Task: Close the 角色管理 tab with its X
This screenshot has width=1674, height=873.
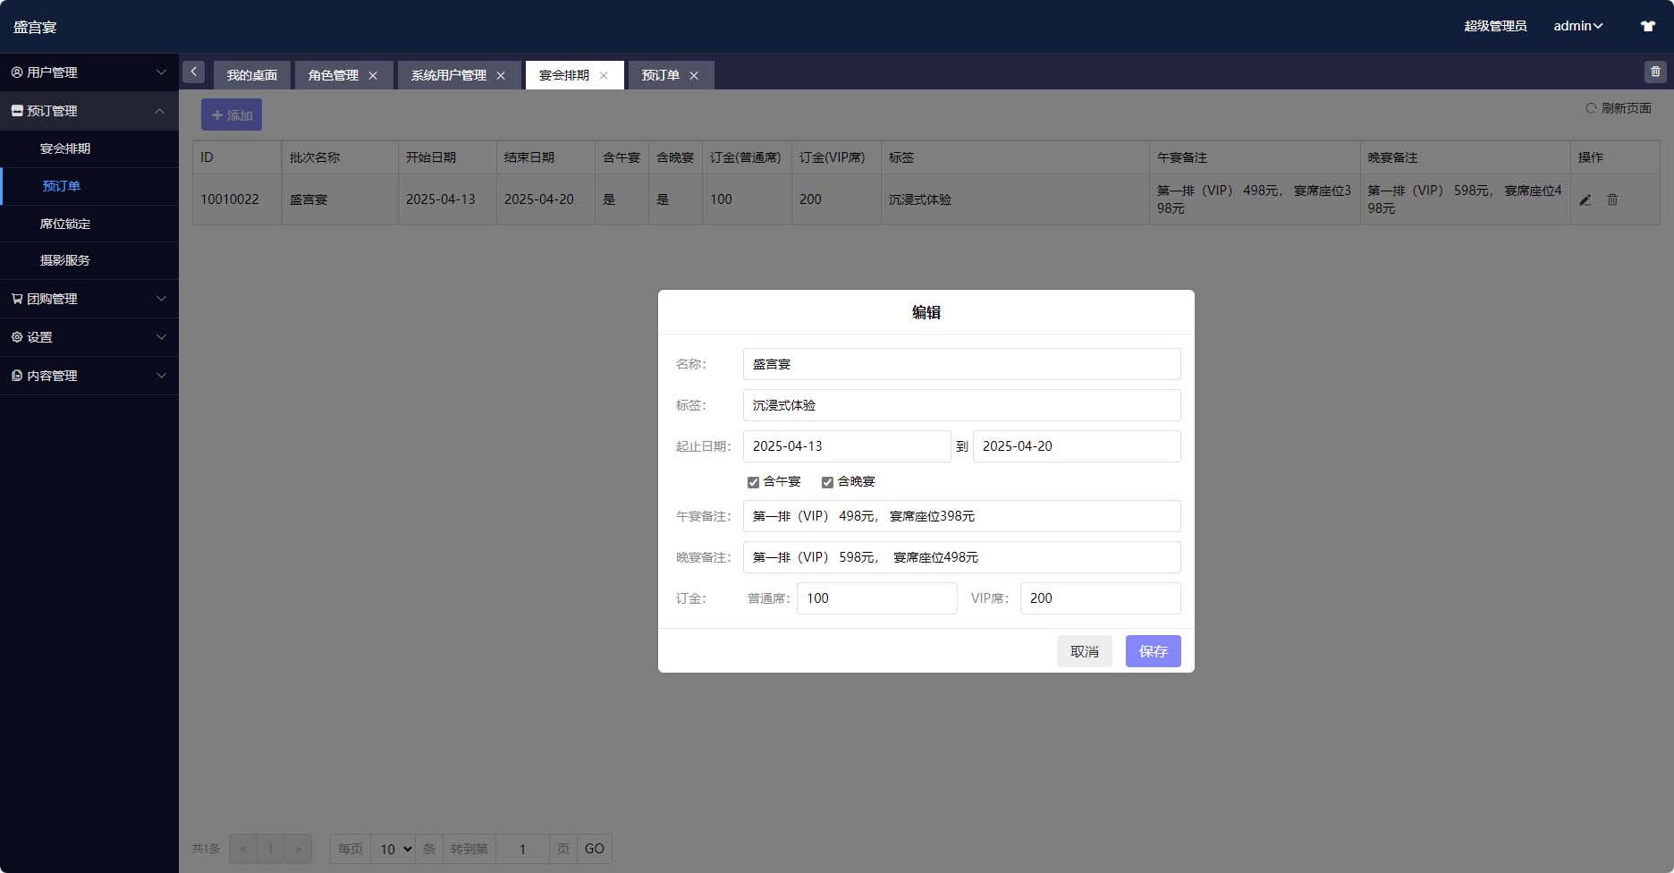Action: [x=373, y=76]
